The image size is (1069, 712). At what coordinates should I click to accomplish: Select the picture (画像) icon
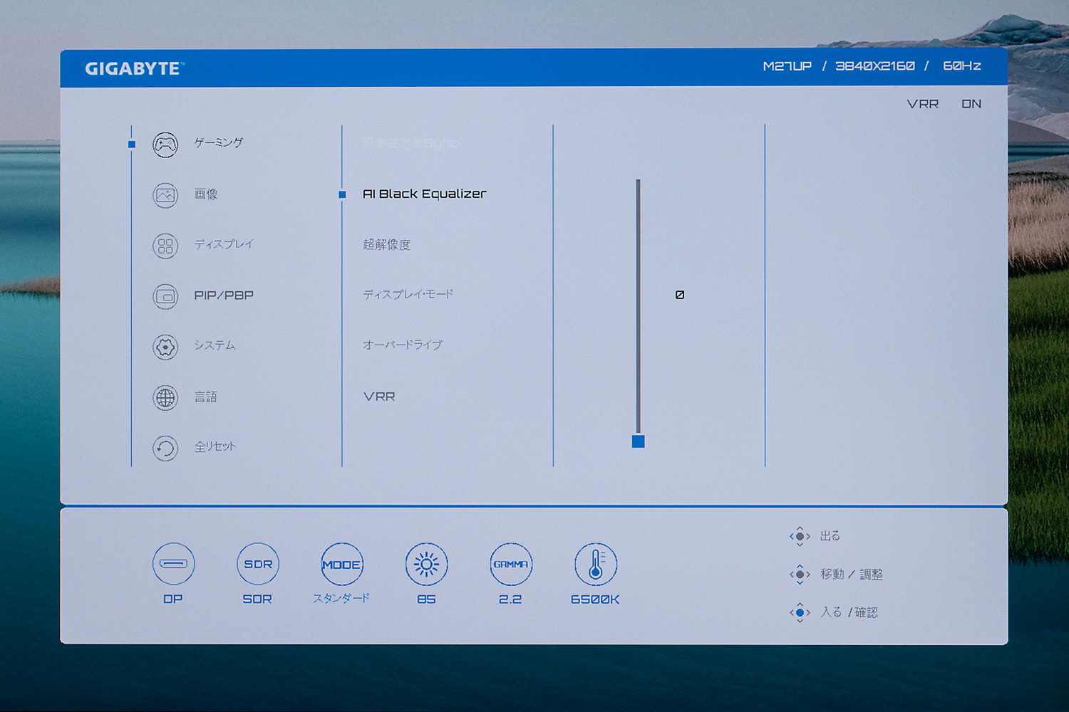click(x=165, y=195)
